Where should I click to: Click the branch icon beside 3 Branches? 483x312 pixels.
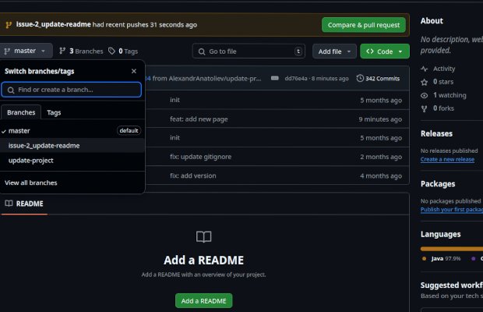coord(62,51)
